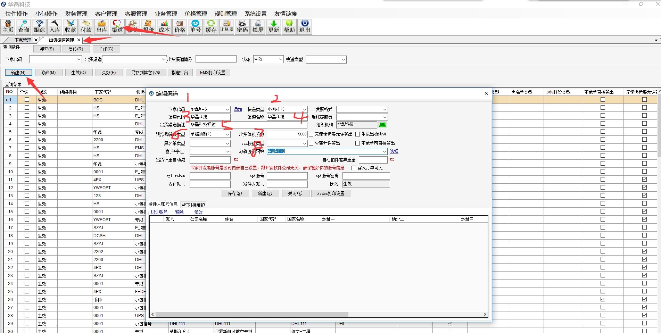Screen dimensions: 661x333
Task: Expand the 快递类型 dropdown in edit dialog
Action: pyautogui.click(x=304, y=110)
